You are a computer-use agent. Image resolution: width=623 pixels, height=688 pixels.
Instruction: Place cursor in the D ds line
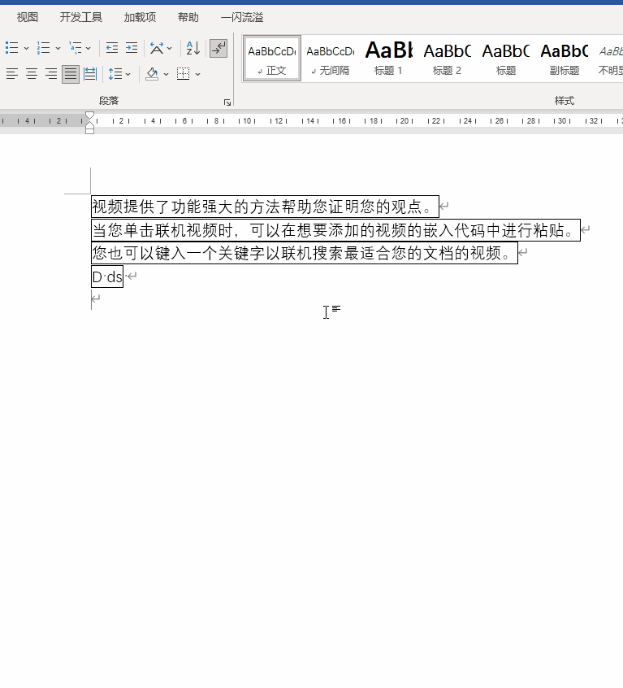(107, 277)
